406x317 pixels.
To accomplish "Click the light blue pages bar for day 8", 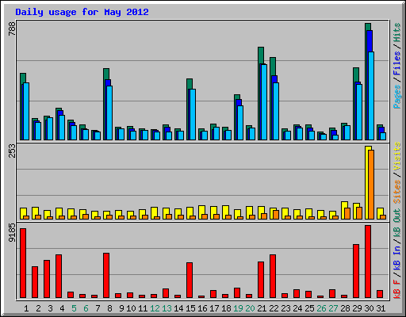I will pyautogui.click(x=109, y=113).
